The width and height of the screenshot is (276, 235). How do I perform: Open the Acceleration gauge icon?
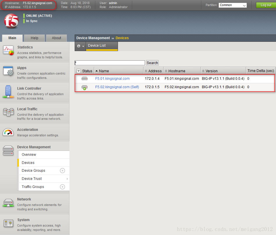[8, 132]
